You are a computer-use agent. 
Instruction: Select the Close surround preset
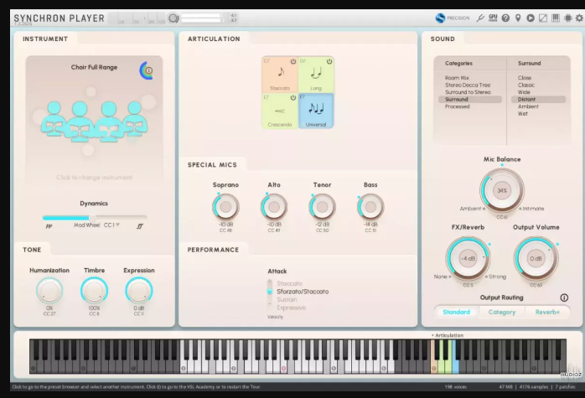tap(524, 78)
